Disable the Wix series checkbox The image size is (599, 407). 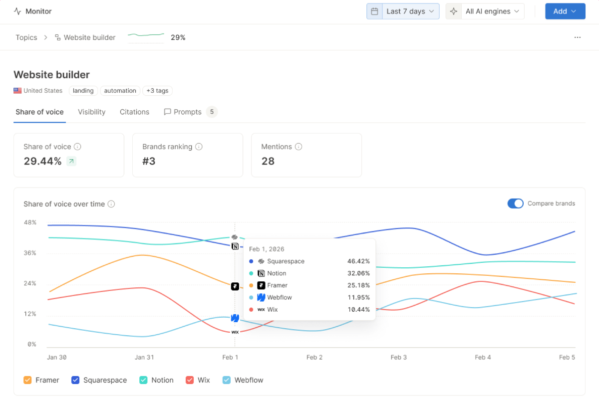tap(190, 380)
